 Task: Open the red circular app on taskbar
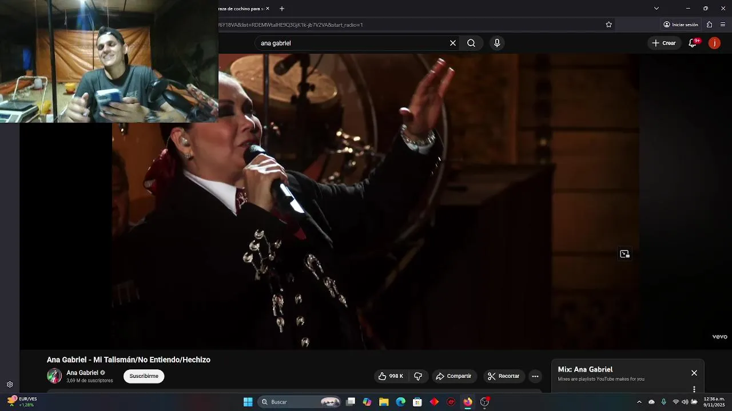click(451, 402)
